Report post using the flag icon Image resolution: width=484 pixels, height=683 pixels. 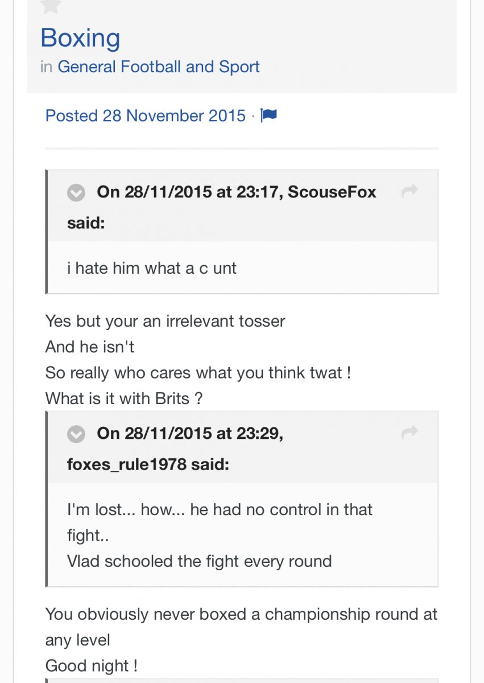click(268, 116)
